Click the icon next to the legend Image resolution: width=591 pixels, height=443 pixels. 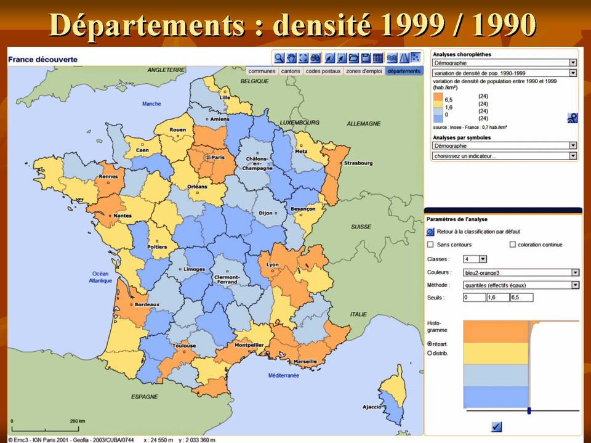pyautogui.click(x=572, y=118)
